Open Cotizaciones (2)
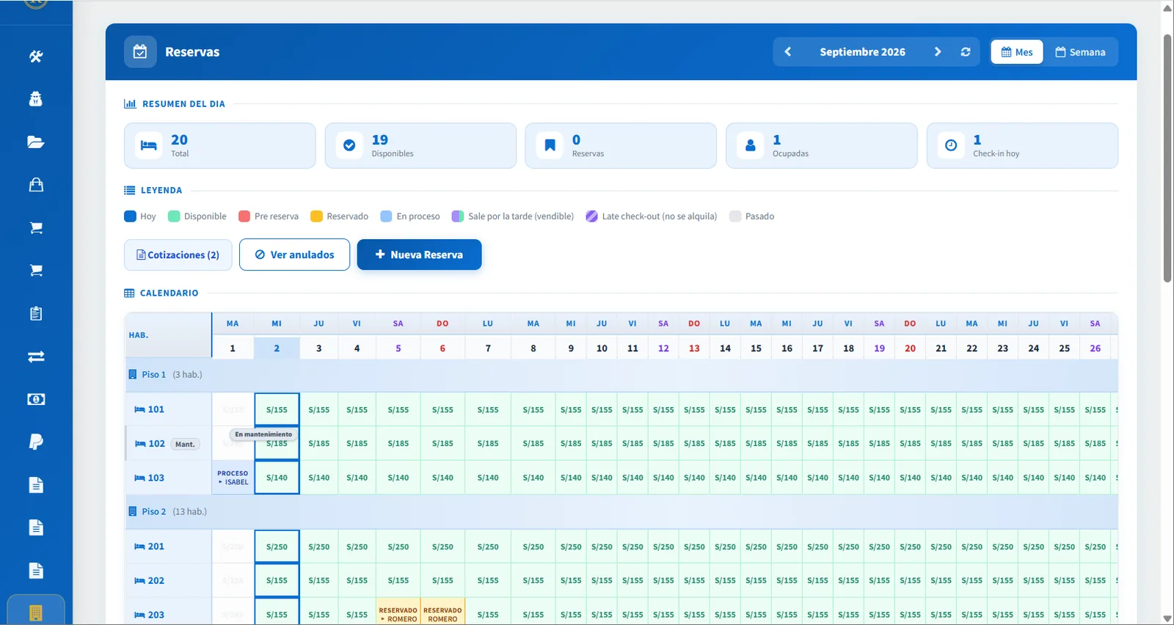Screen dimensions: 1174x625 [178, 255]
